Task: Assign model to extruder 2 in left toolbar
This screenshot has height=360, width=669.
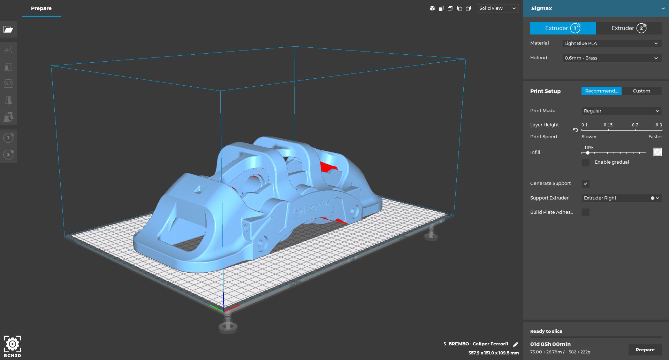Action: tap(8, 154)
